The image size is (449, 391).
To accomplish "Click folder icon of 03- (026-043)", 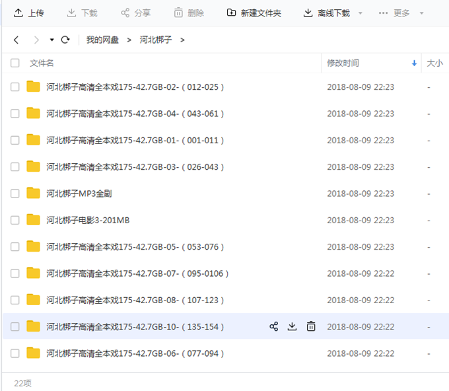I will [33, 166].
